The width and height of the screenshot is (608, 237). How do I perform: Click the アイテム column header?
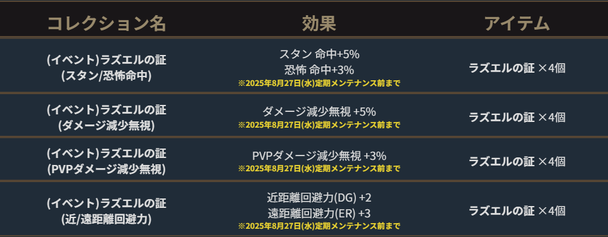point(517,24)
